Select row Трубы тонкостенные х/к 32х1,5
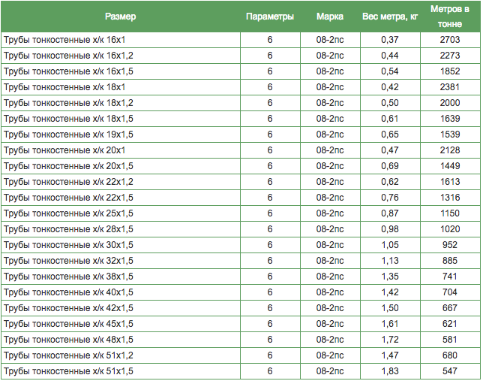Image resolution: width=483 pixels, height=381 pixels. click(x=241, y=261)
